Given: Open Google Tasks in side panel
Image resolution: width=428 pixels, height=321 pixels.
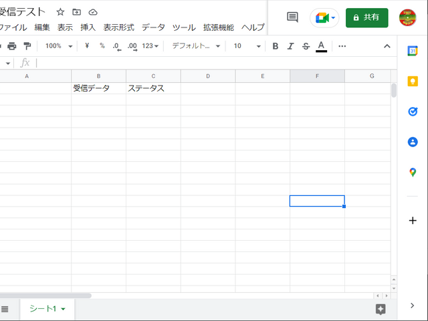Looking at the screenshot, I should tap(413, 112).
